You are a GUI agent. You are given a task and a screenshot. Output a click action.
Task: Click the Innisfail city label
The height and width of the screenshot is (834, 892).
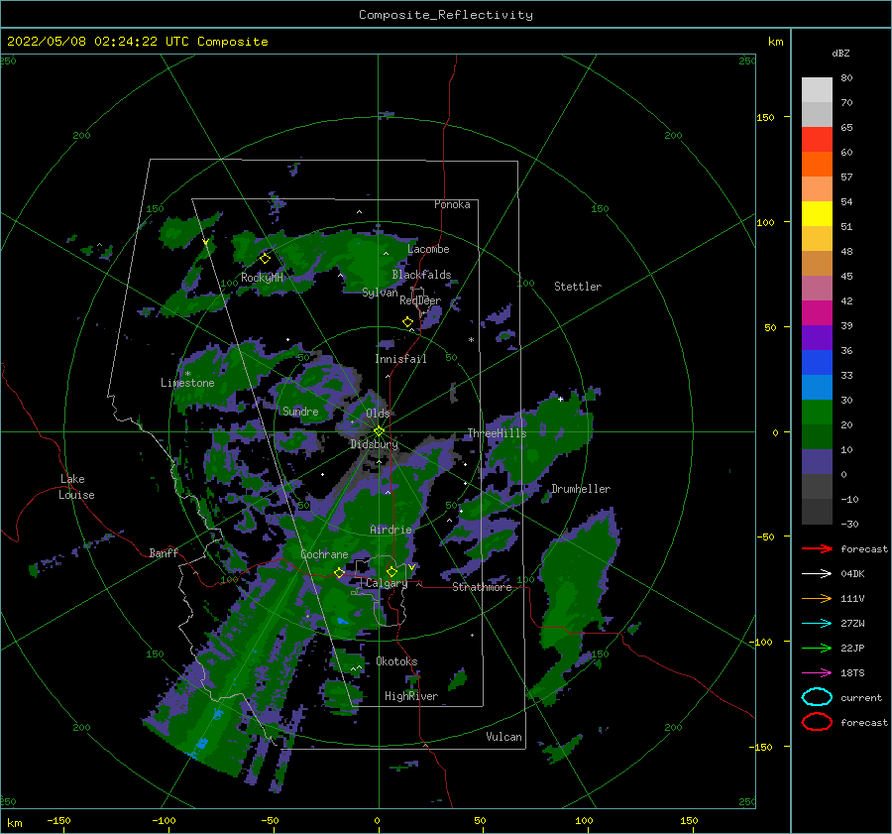tap(400, 359)
